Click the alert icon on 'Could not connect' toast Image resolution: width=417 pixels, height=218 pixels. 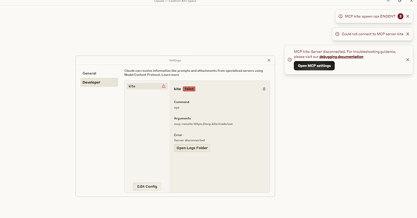(337, 34)
